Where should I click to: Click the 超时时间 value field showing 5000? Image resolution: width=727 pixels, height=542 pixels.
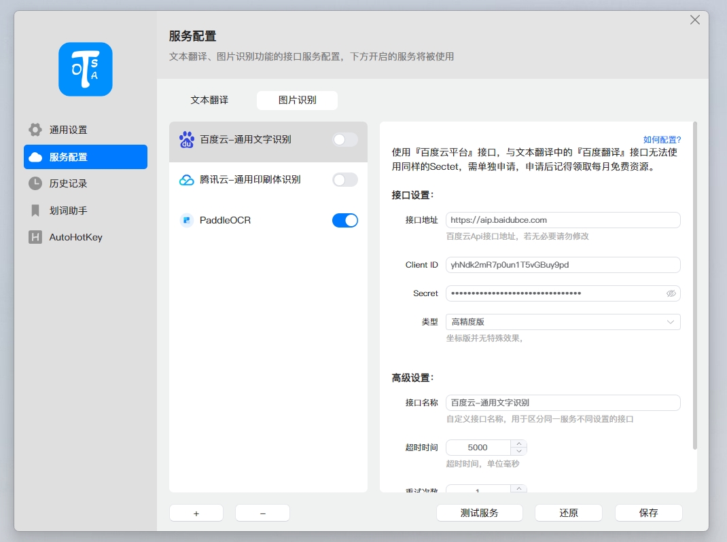click(478, 448)
